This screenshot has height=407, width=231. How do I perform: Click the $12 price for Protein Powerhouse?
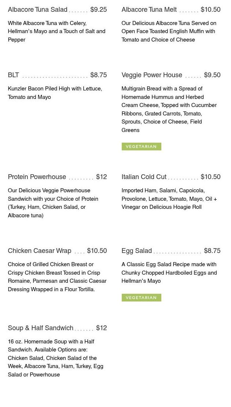pyautogui.click(x=101, y=177)
